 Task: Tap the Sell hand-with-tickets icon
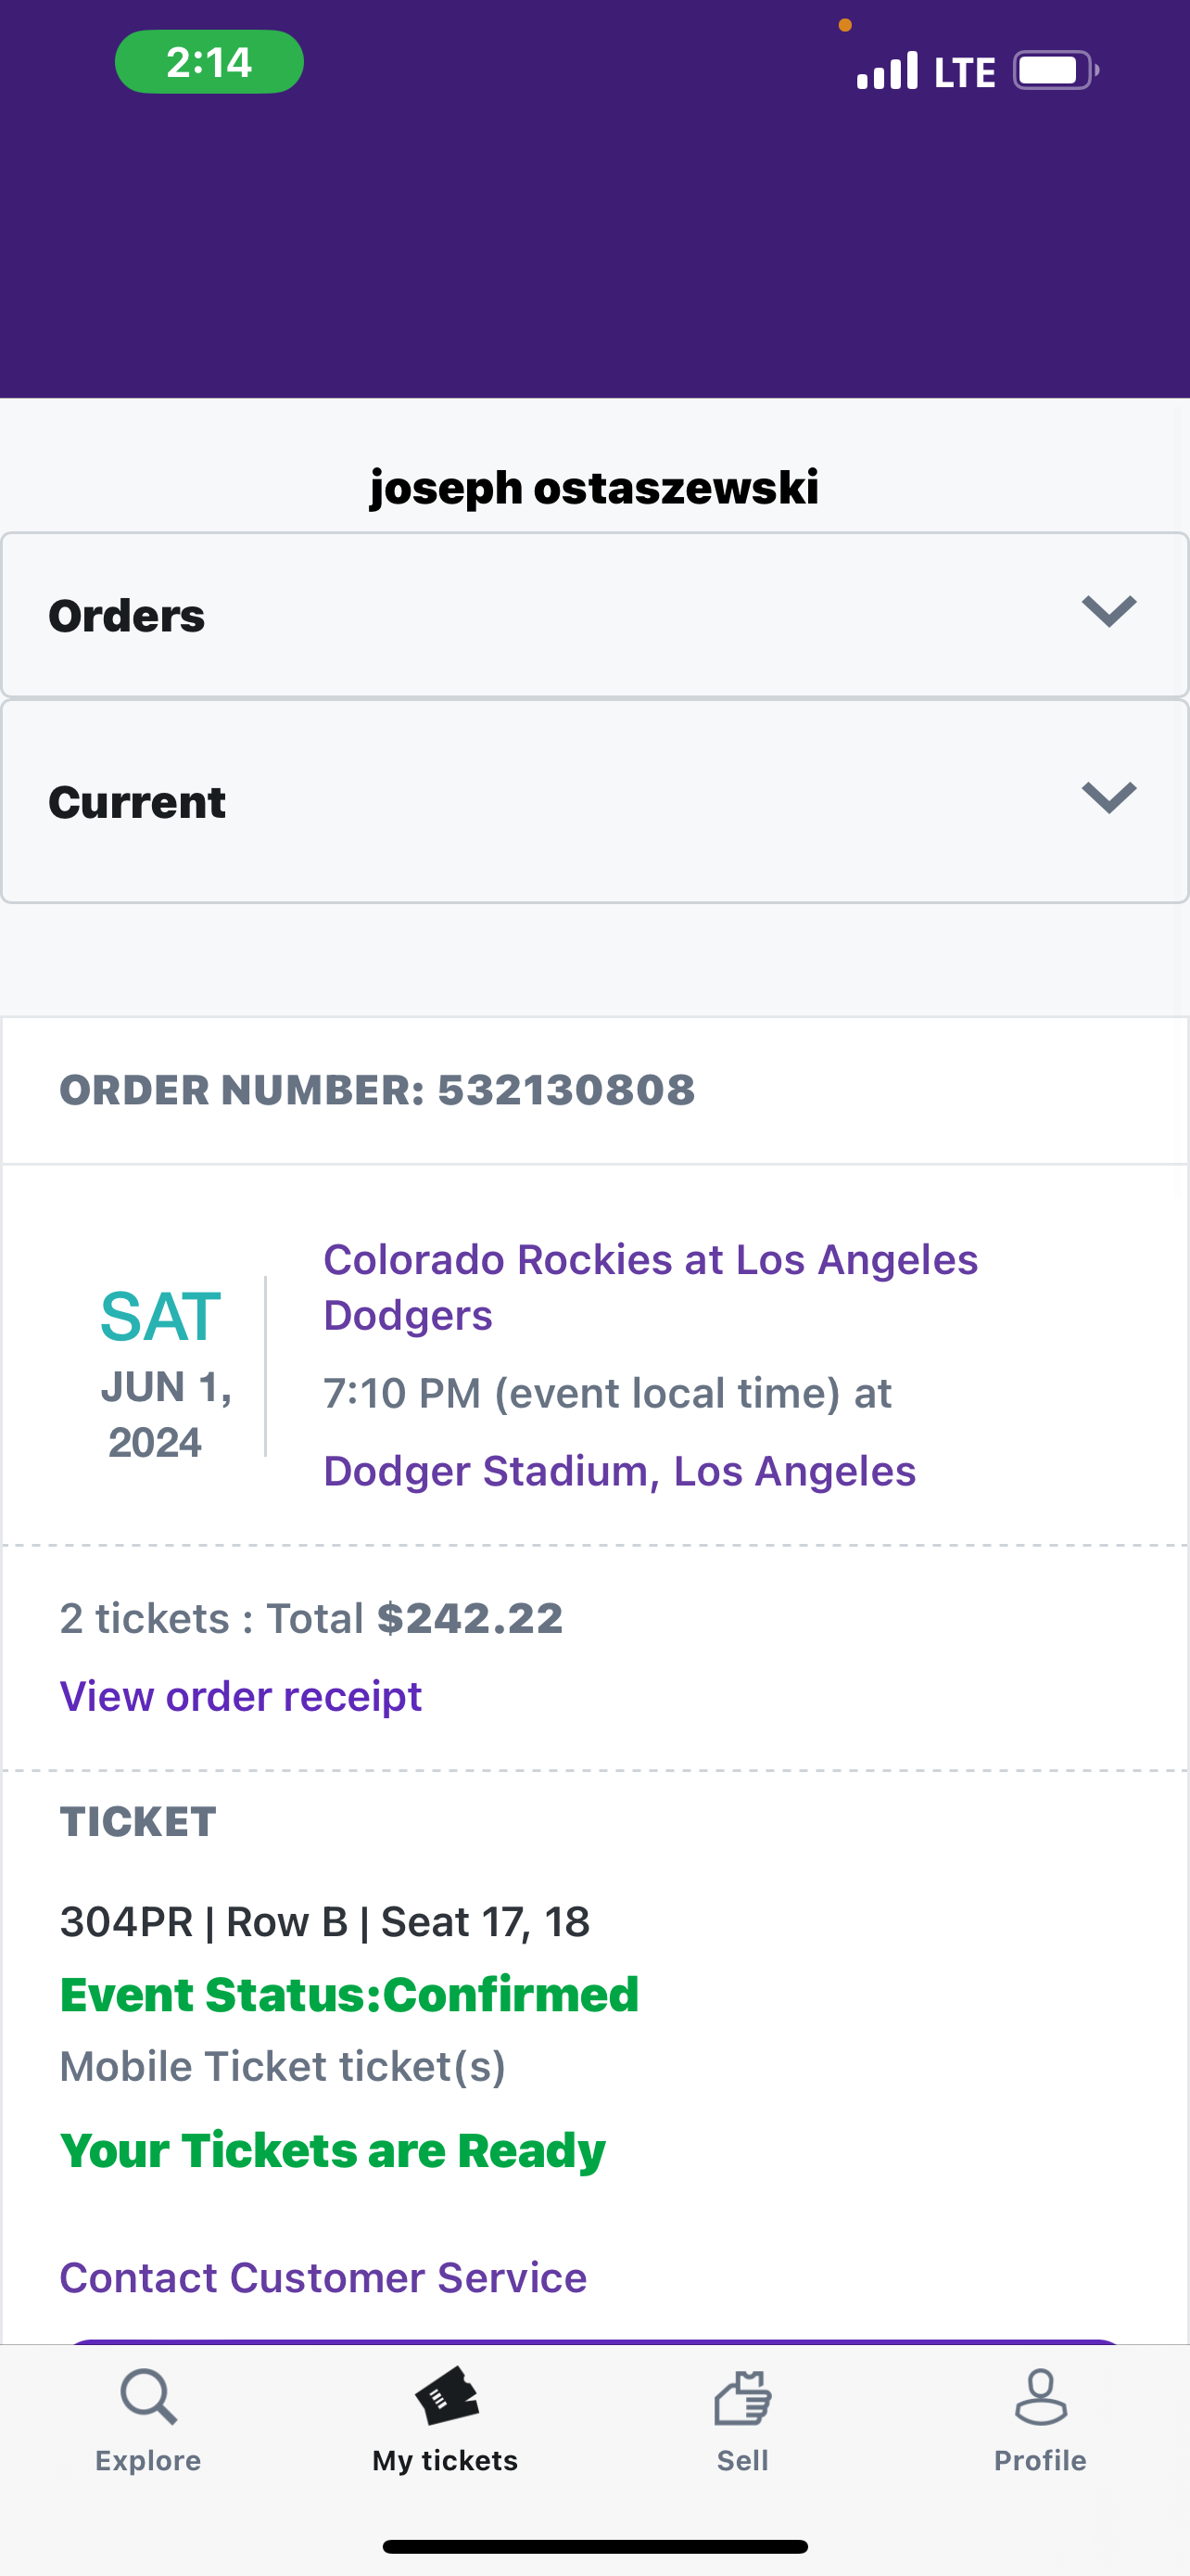tap(742, 2398)
